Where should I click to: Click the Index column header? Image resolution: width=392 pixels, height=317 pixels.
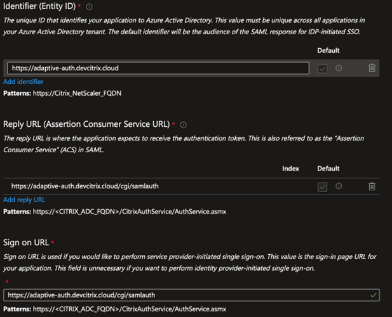tap(290, 169)
